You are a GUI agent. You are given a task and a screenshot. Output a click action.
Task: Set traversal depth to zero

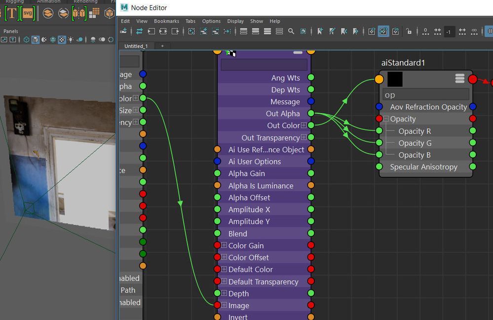(x=425, y=32)
